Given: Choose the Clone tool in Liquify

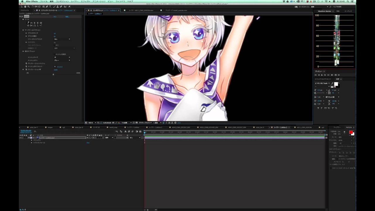Looking at the screenshot, I should pos(37,25).
